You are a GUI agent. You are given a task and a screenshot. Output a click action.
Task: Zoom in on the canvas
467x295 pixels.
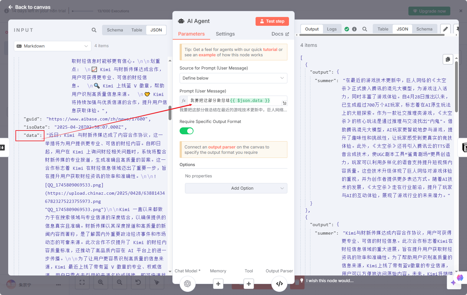point(101,282)
